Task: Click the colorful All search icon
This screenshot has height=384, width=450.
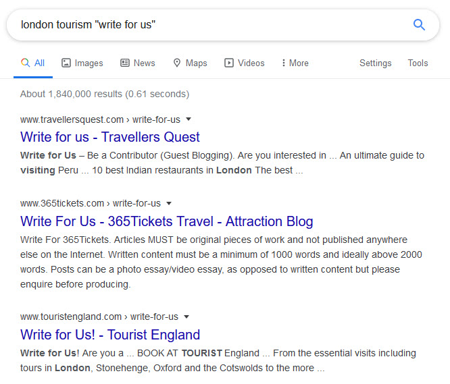Action: [25, 63]
